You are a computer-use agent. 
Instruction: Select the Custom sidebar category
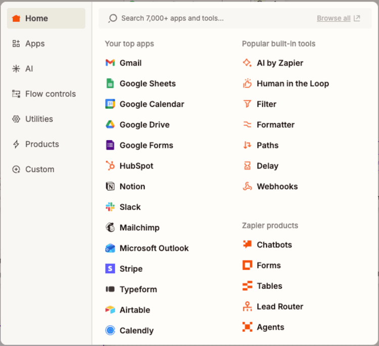39,169
